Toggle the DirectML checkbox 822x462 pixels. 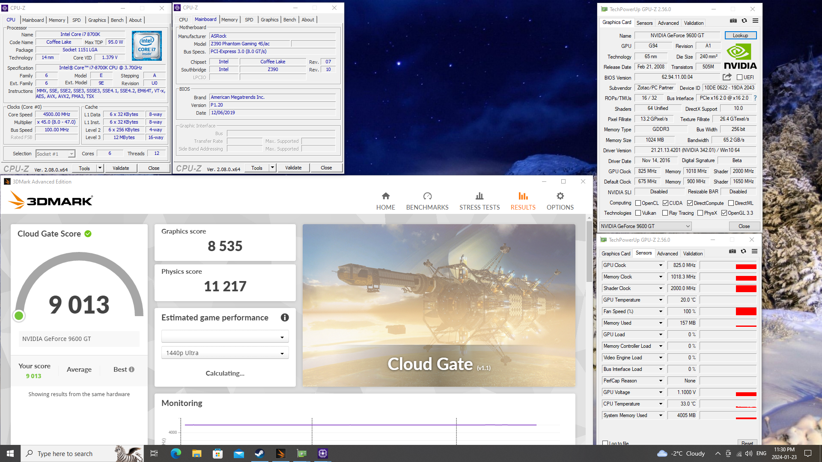click(x=731, y=203)
